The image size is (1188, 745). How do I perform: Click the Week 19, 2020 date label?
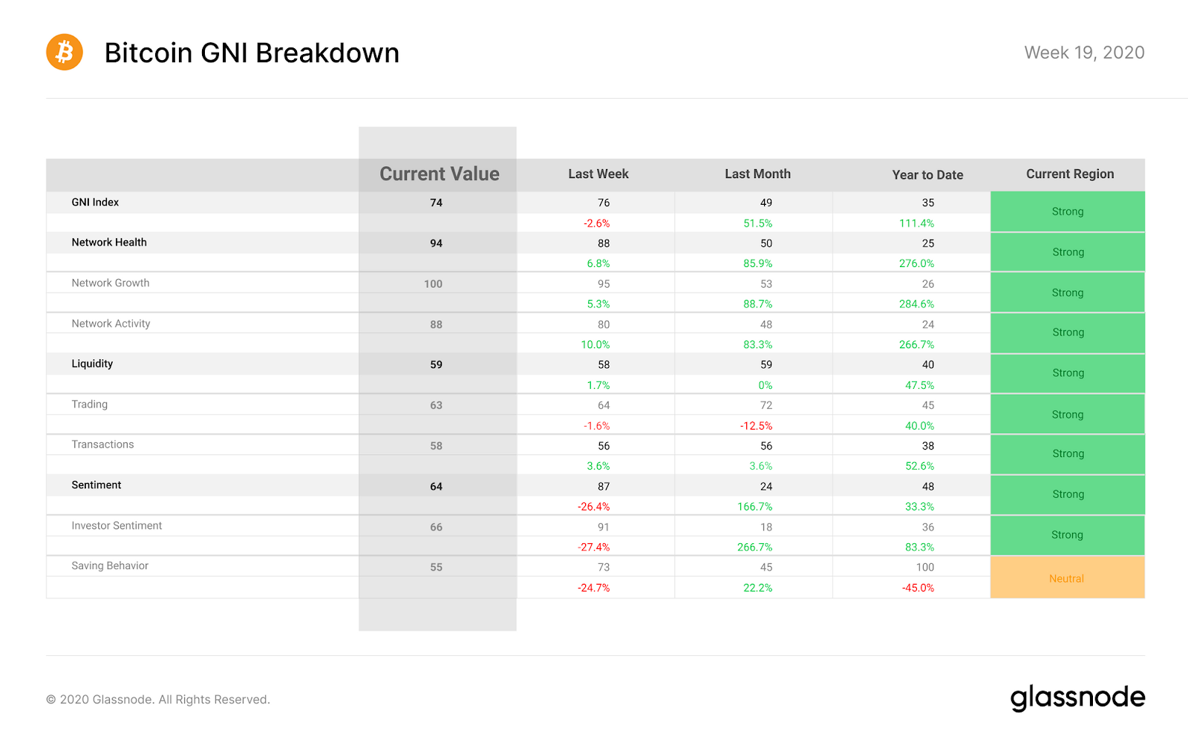[x=1084, y=53]
